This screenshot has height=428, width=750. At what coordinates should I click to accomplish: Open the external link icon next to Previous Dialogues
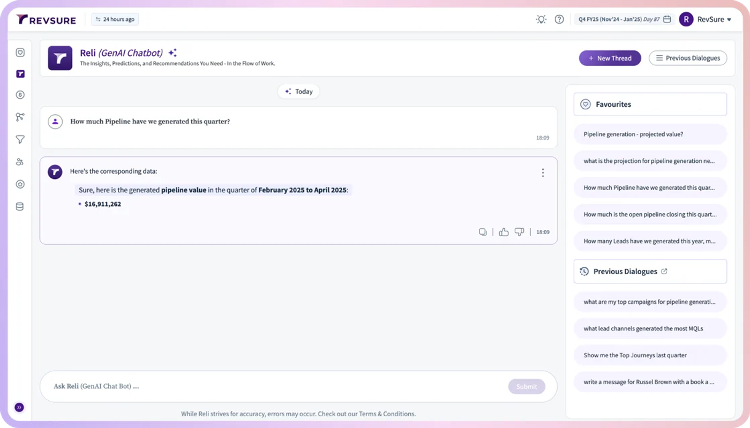[664, 271]
